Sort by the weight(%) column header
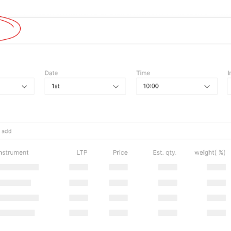The image size is (231, 231). (x=210, y=152)
